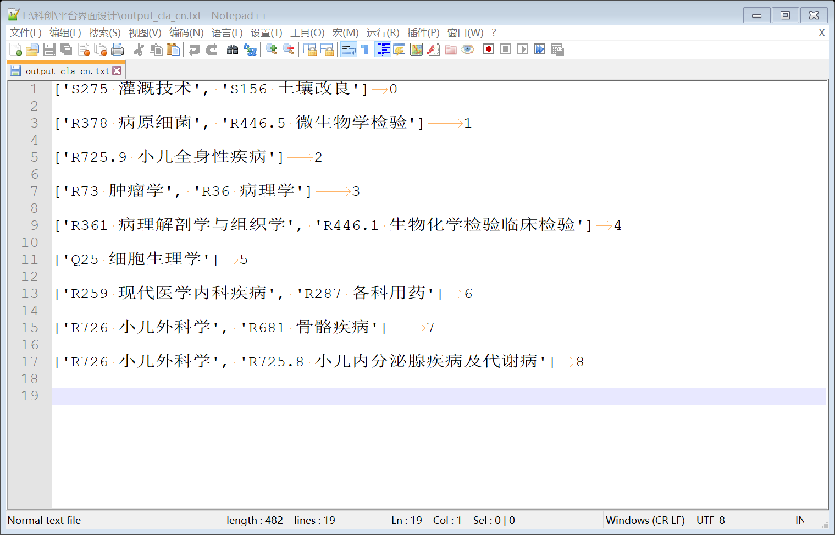Viewport: 835px width, 535px height.
Task: Click the Undo arrow icon
Action: [194, 50]
